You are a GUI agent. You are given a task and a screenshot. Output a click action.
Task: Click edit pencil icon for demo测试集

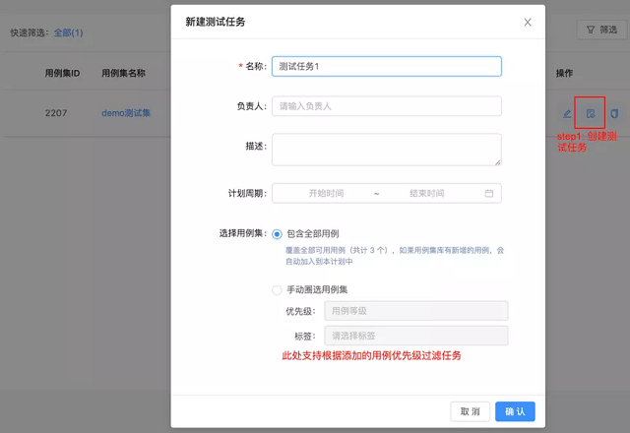pyautogui.click(x=567, y=114)
